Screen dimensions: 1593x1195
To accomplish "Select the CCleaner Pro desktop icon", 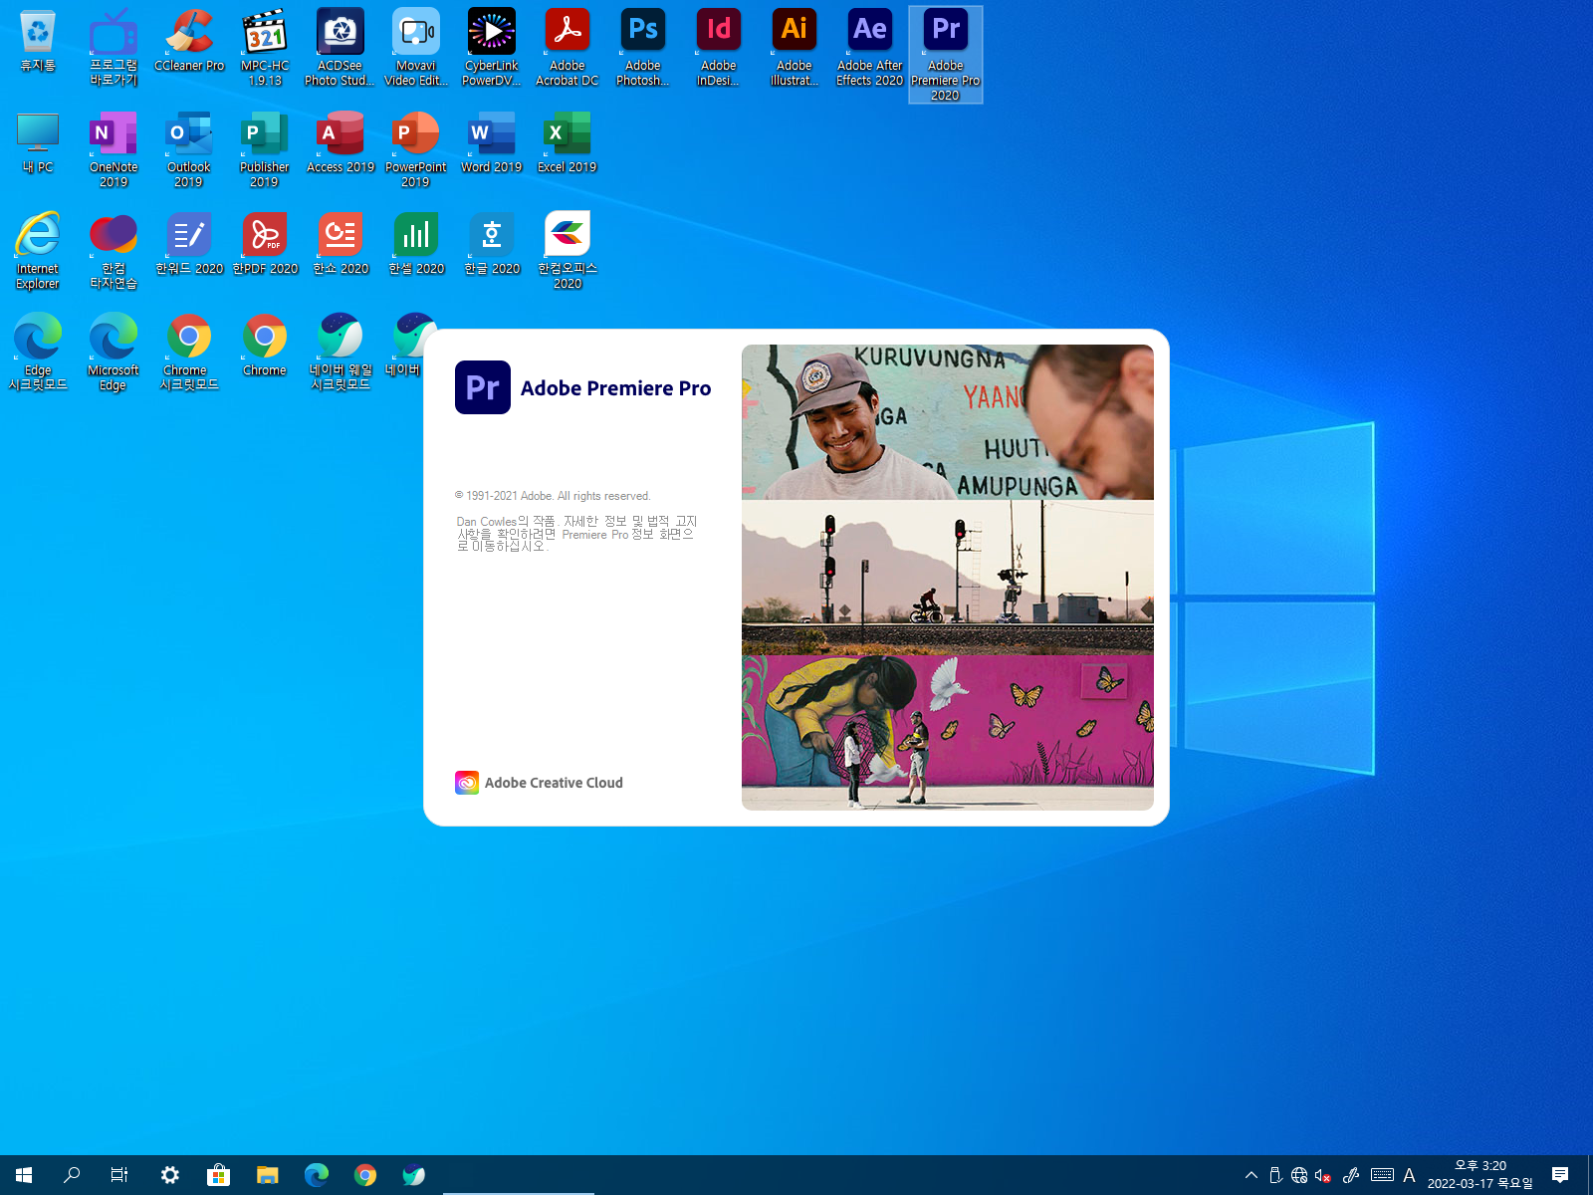I will (x=189, y=41).
